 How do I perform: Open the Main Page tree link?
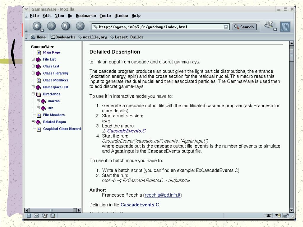(x=51, y=52)
